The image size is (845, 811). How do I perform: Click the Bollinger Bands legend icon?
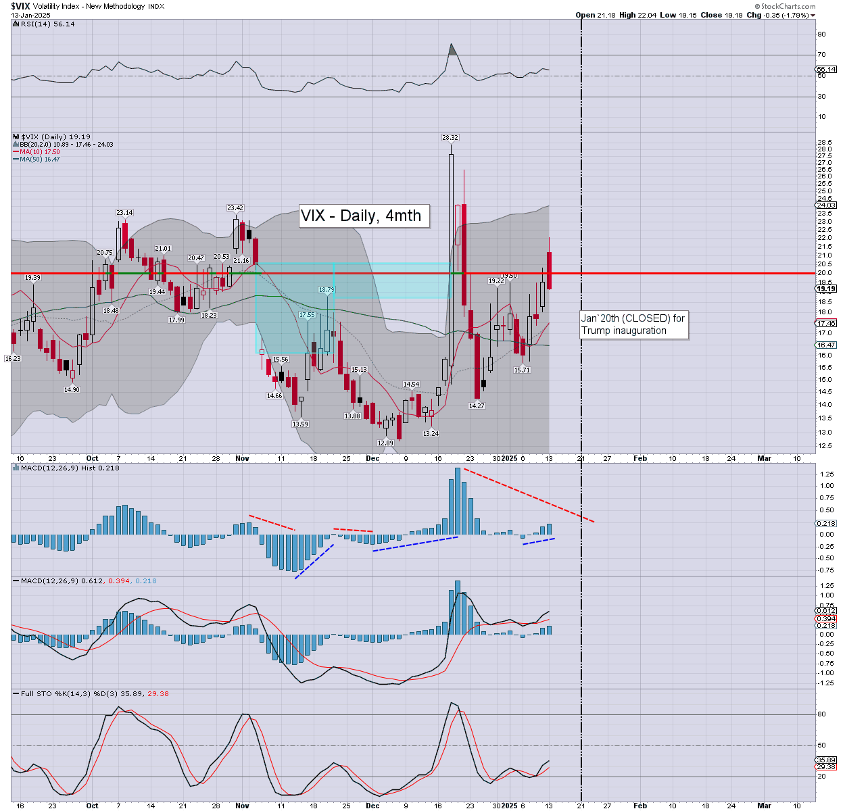coord(16,145)
